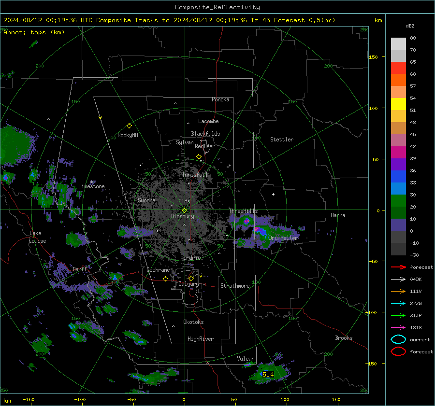This screenshot has height=406, width=435.
Task: Select the orange 111V arrow icon
Action: pyautogui.click(x=398, y=291)
